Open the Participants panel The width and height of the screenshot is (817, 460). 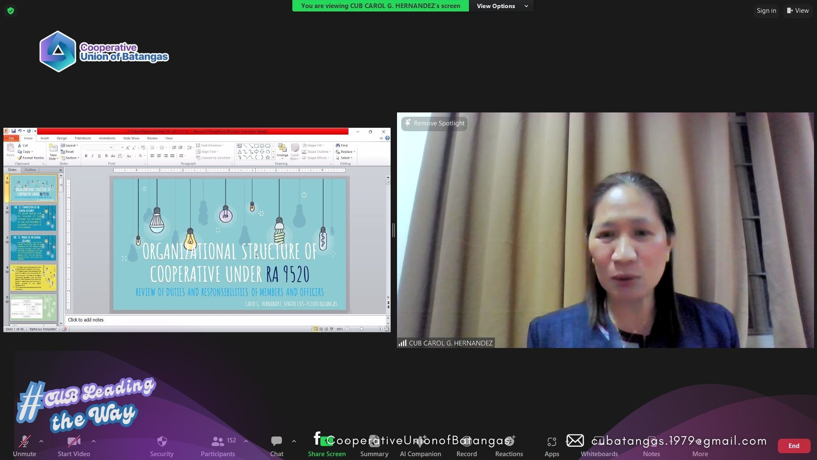(x=218, y=446)
